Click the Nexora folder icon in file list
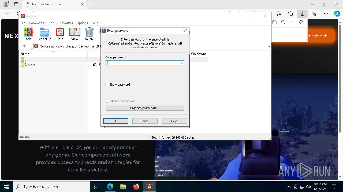The width and height of the screenshot is (343, 192). 23,65
